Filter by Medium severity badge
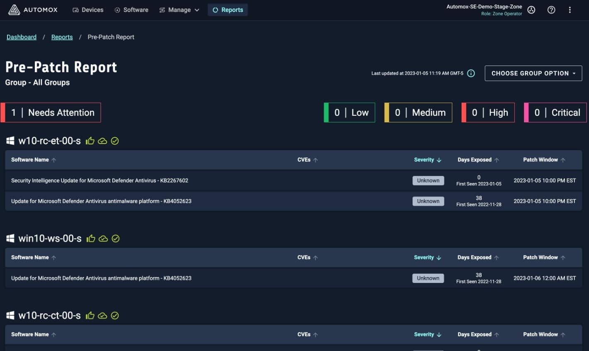The height and width of the screenshot is (351, 589). (x=418, y=112)
